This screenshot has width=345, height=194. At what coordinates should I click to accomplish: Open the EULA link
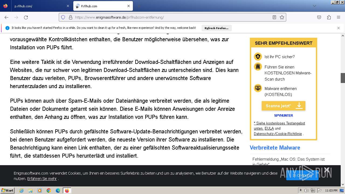pos(269,129)
